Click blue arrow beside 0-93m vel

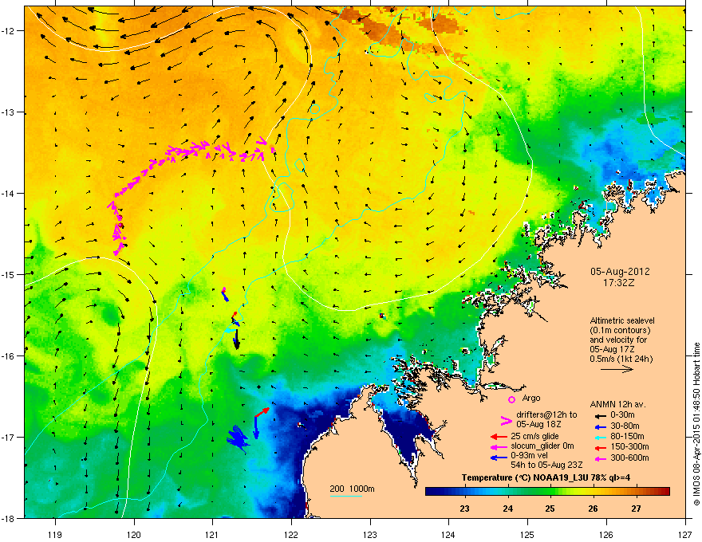(x=499, y=457)
